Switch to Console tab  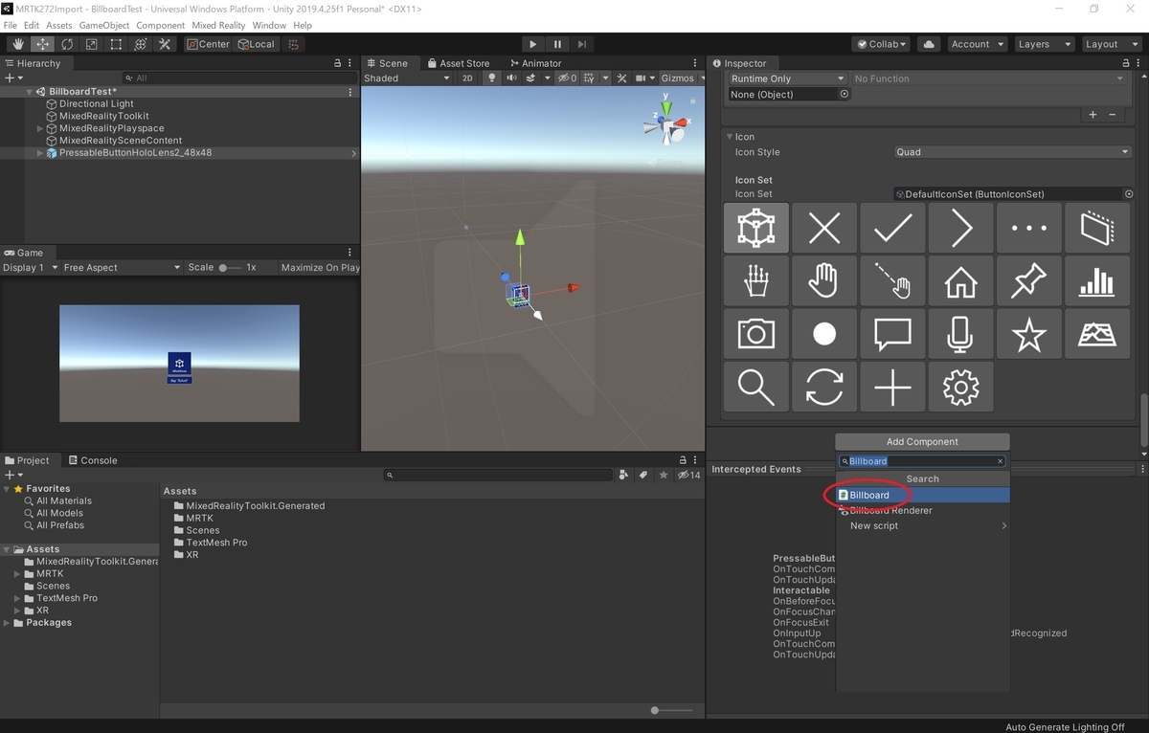[x=92, y=460]
